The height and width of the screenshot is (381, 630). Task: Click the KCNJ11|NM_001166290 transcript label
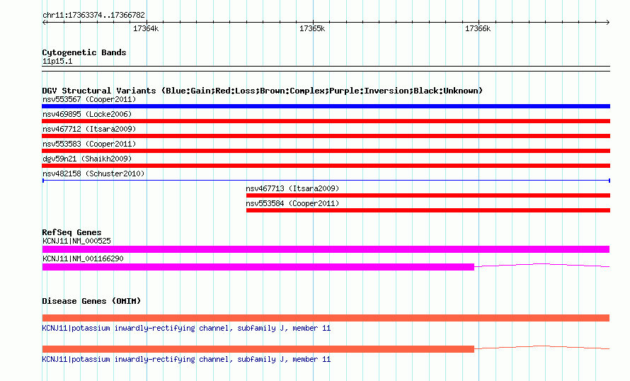(83, 258)
